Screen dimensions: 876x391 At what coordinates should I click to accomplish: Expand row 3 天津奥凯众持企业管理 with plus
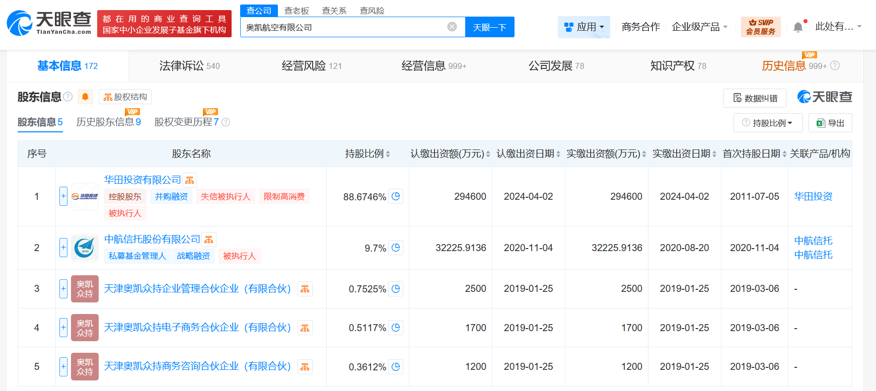pyautogui.click(x=63, y=289)
